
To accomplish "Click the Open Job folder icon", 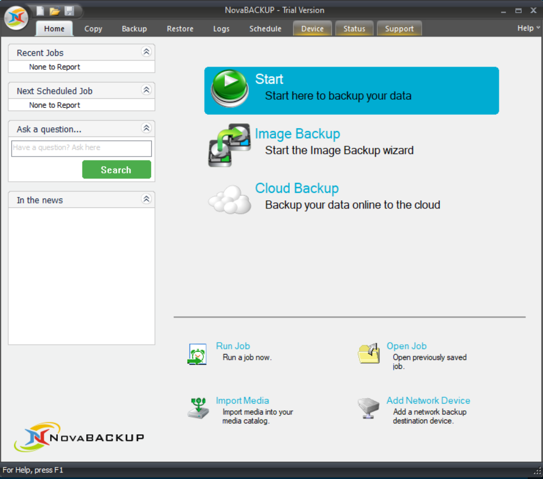I will [x=369, y=354].
